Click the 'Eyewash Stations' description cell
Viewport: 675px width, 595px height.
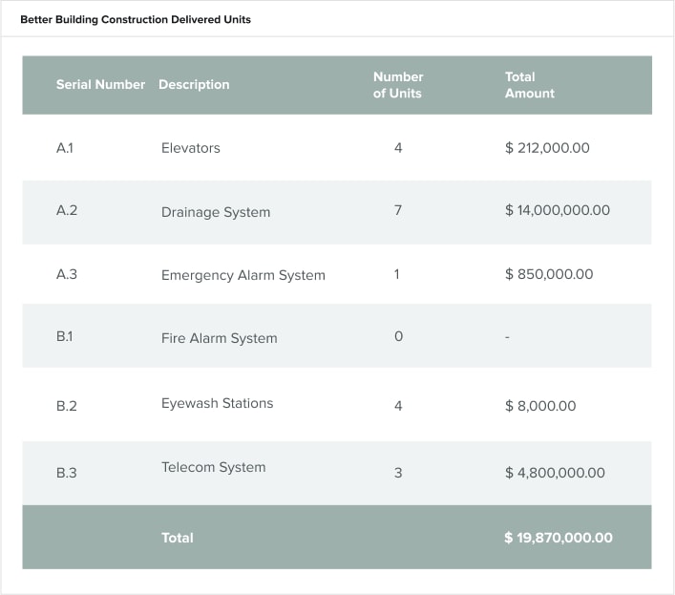[x=218, y=404]
